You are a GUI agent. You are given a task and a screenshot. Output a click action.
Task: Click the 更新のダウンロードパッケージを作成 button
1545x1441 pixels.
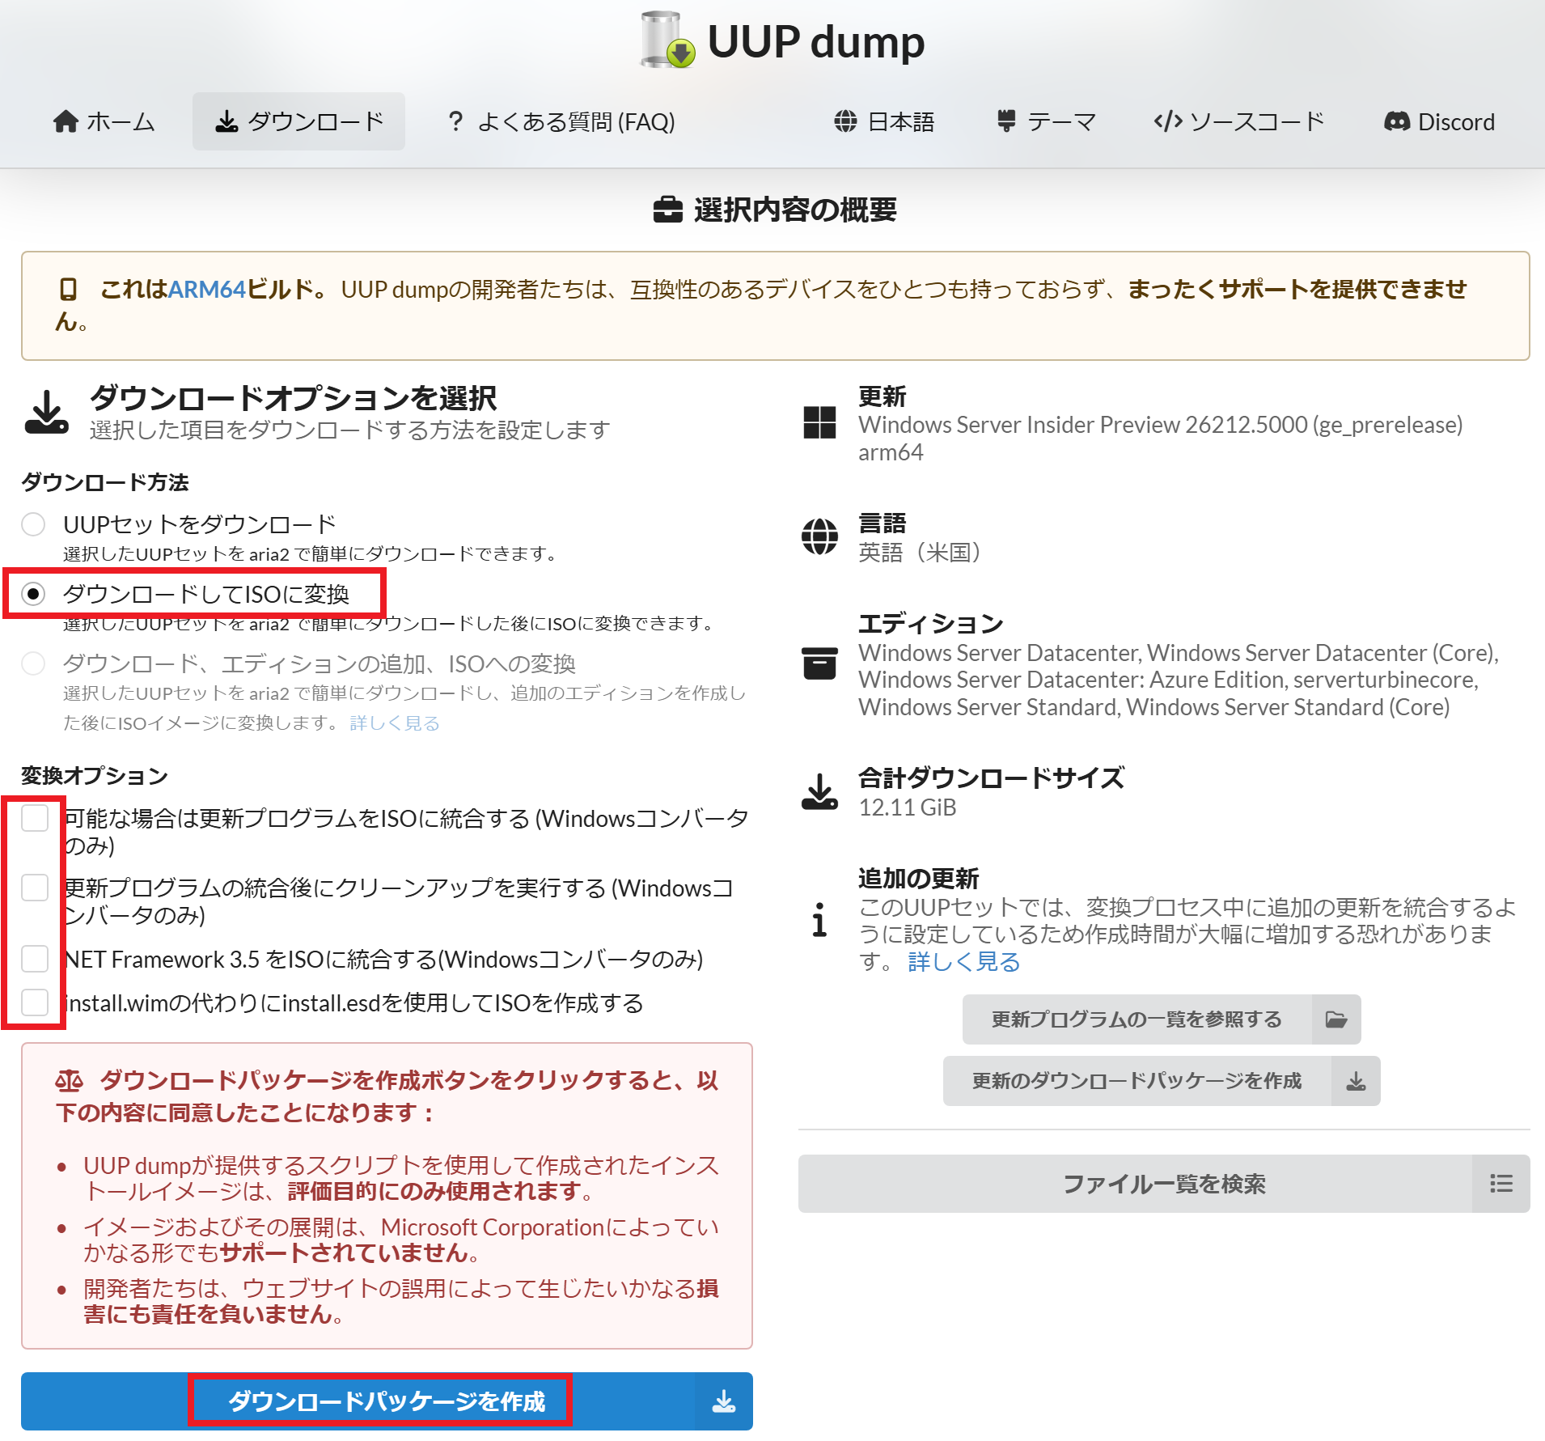1162,1081
